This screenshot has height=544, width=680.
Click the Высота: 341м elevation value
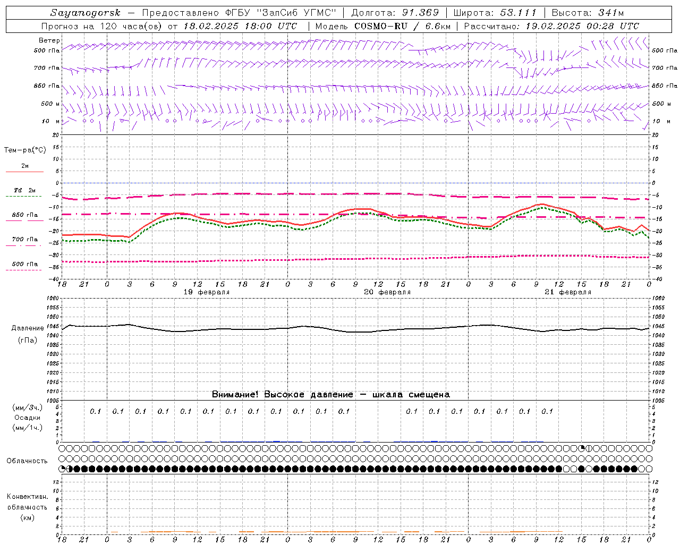point(588,13)
